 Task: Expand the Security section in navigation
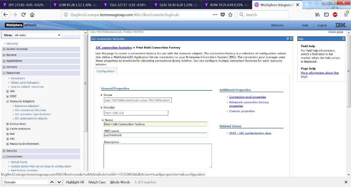(4, 151)
